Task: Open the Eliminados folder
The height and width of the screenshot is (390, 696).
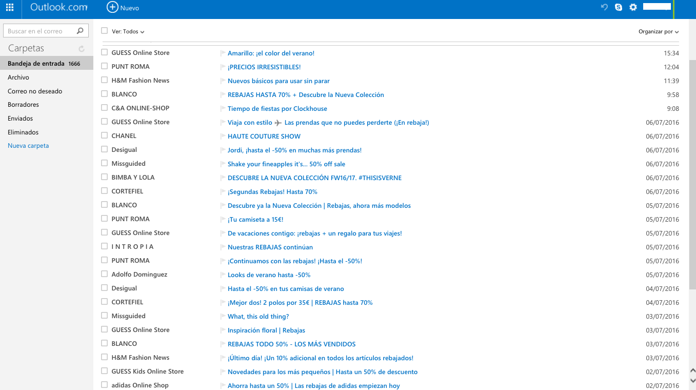Action: click(x=23, y=132)
